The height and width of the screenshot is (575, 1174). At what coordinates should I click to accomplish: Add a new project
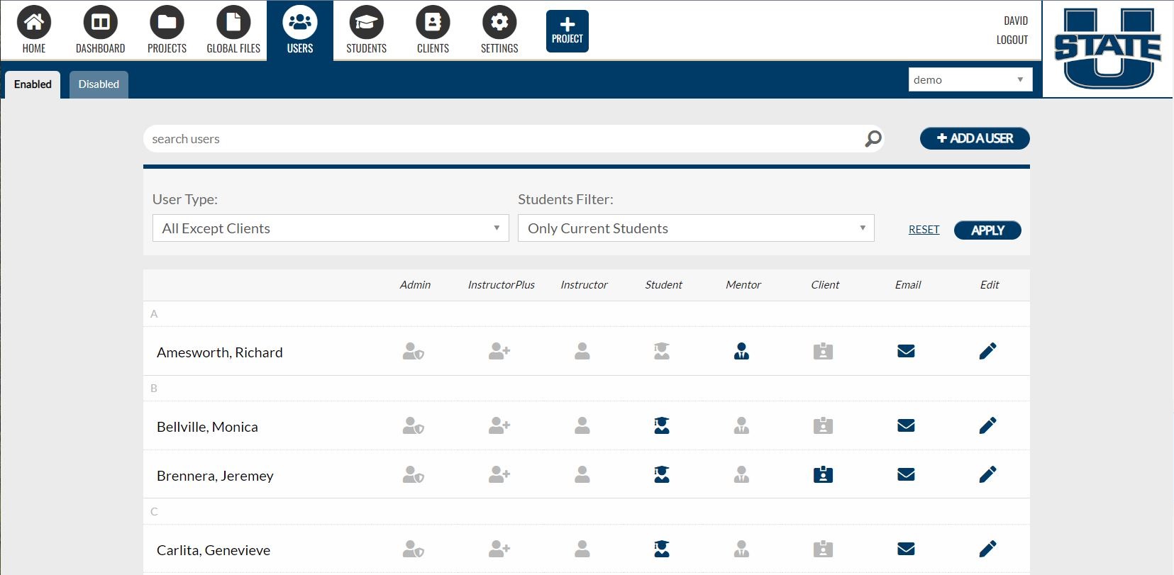tap(567, 31)
